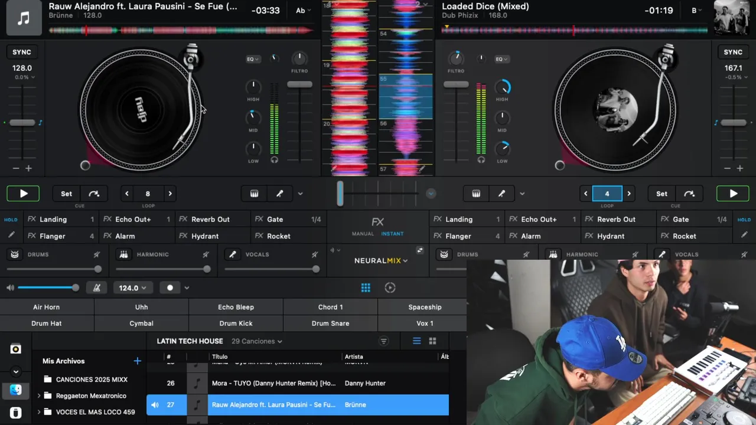Open the sampler grid icon
This screenshot has width=756, height=425.
pos(366,288)
